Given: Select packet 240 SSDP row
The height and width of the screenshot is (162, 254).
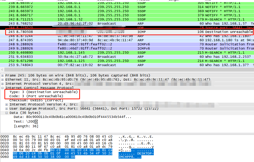Looking at the screenshot, I should tap(127, 11).
